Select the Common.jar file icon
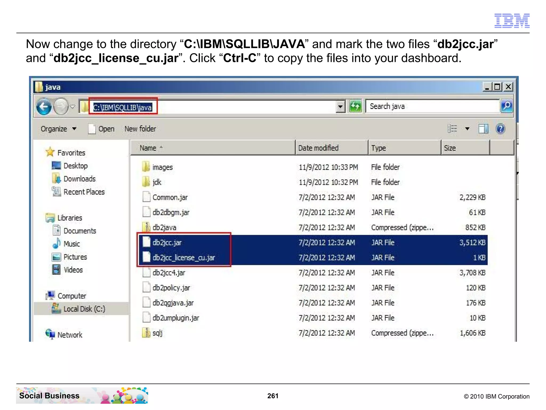Screen dimensions: 546x410 [146, 197]
